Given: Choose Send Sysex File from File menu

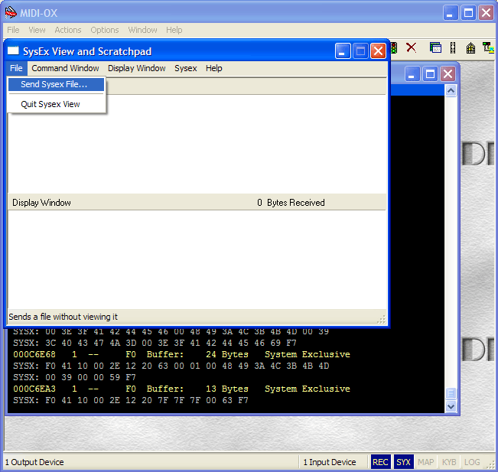Looking at the screenshot, I should [56, 84].
